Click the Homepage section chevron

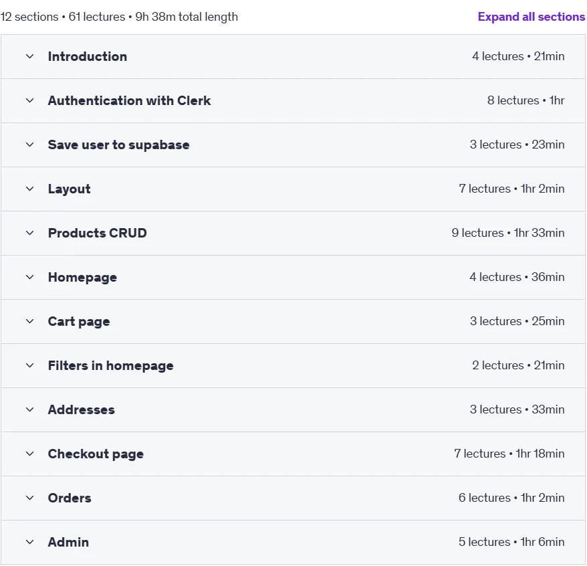click(30, 277)
